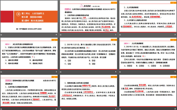Click the star under slide 6
This screenshot has height=110, width=177.
tap(1, 109)
